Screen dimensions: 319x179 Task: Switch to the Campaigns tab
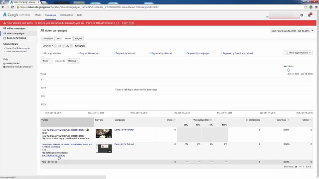click(48, 38)
